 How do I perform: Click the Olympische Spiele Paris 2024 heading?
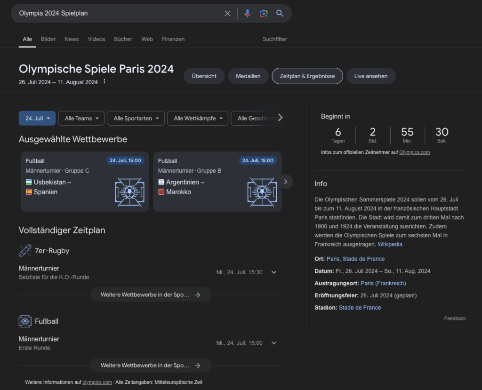click(96, 69)
